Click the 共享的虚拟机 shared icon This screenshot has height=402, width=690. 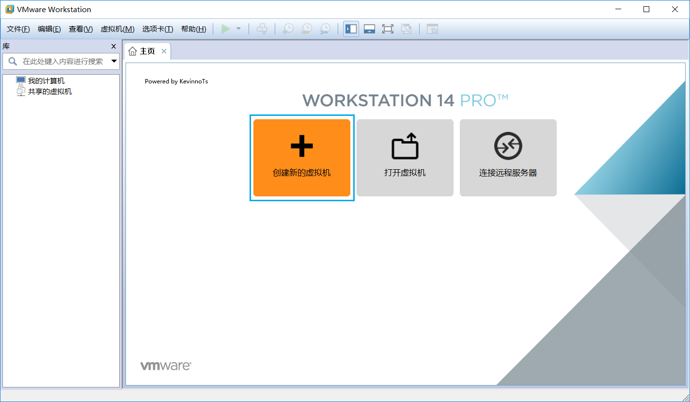[20, 91]
